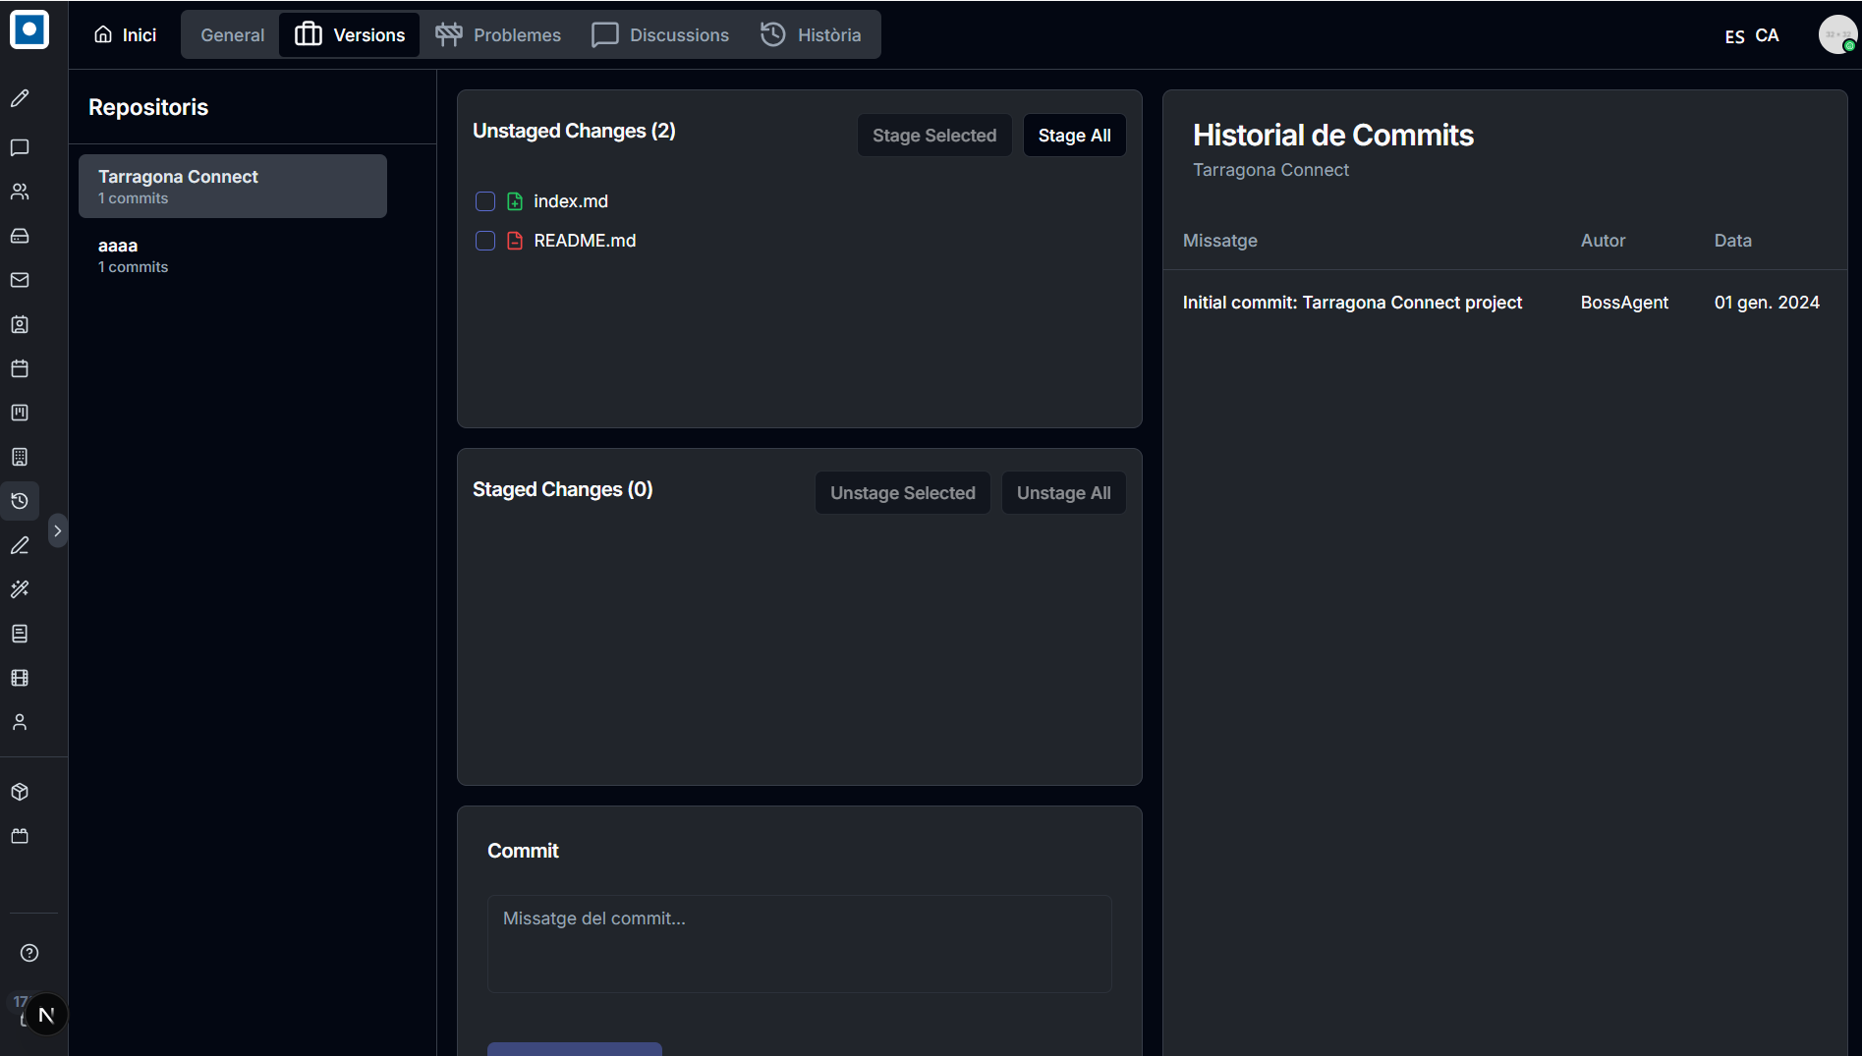Click the Unstage Selected button
This screenshot has height=1056, width=1862.
[x=903, y=493]
